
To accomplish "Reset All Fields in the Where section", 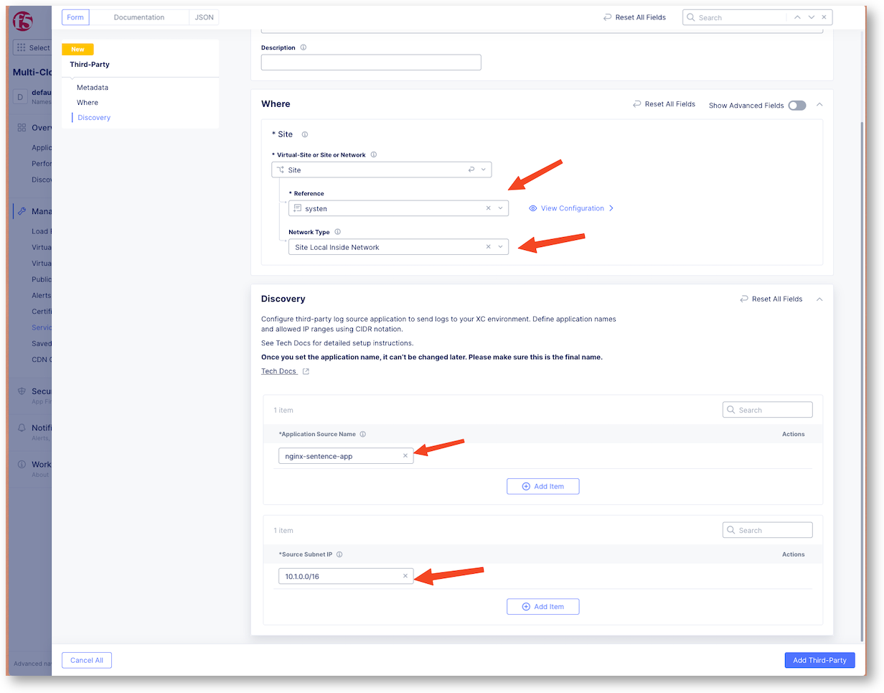I will click(664, 104).
